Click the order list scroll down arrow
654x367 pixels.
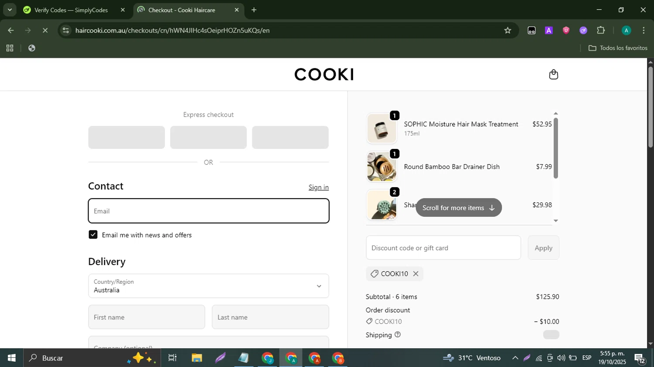coord(555,221)
